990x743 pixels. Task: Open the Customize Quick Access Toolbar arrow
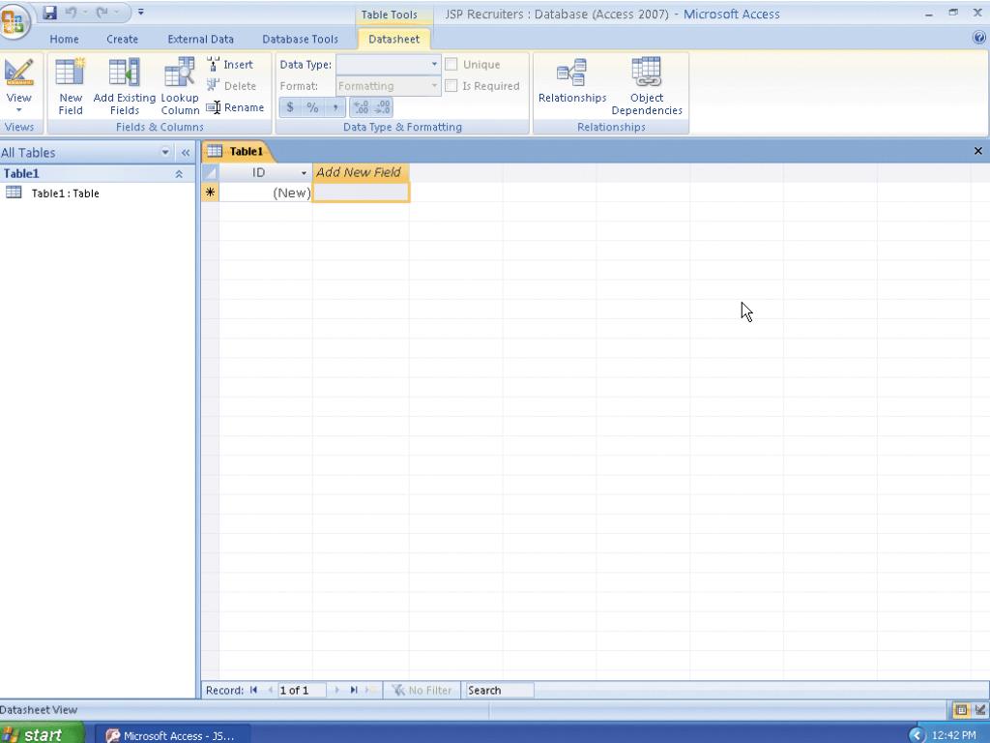pos(141,12)
